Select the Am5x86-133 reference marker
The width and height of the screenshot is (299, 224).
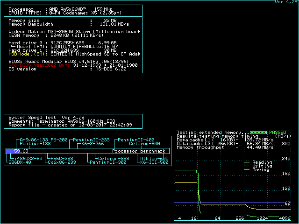[x=34, y=140]
